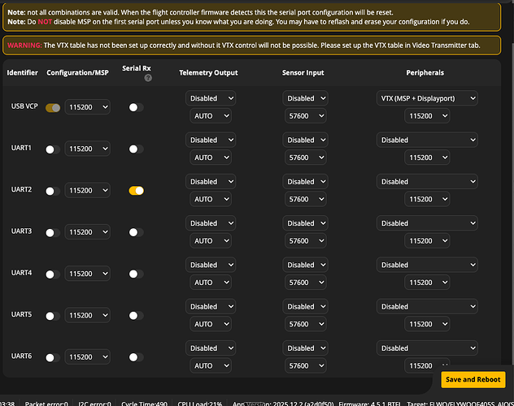The image size is (514, 406).
Task: Open UART1 Peripherals baud 115200 dropdown
Action: point(427,158)
